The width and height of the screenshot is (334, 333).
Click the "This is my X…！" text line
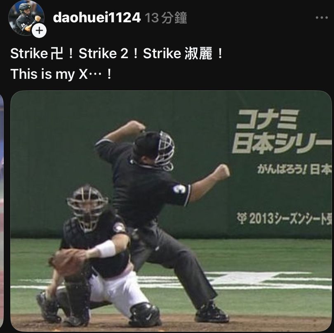[x=61, y=74]
